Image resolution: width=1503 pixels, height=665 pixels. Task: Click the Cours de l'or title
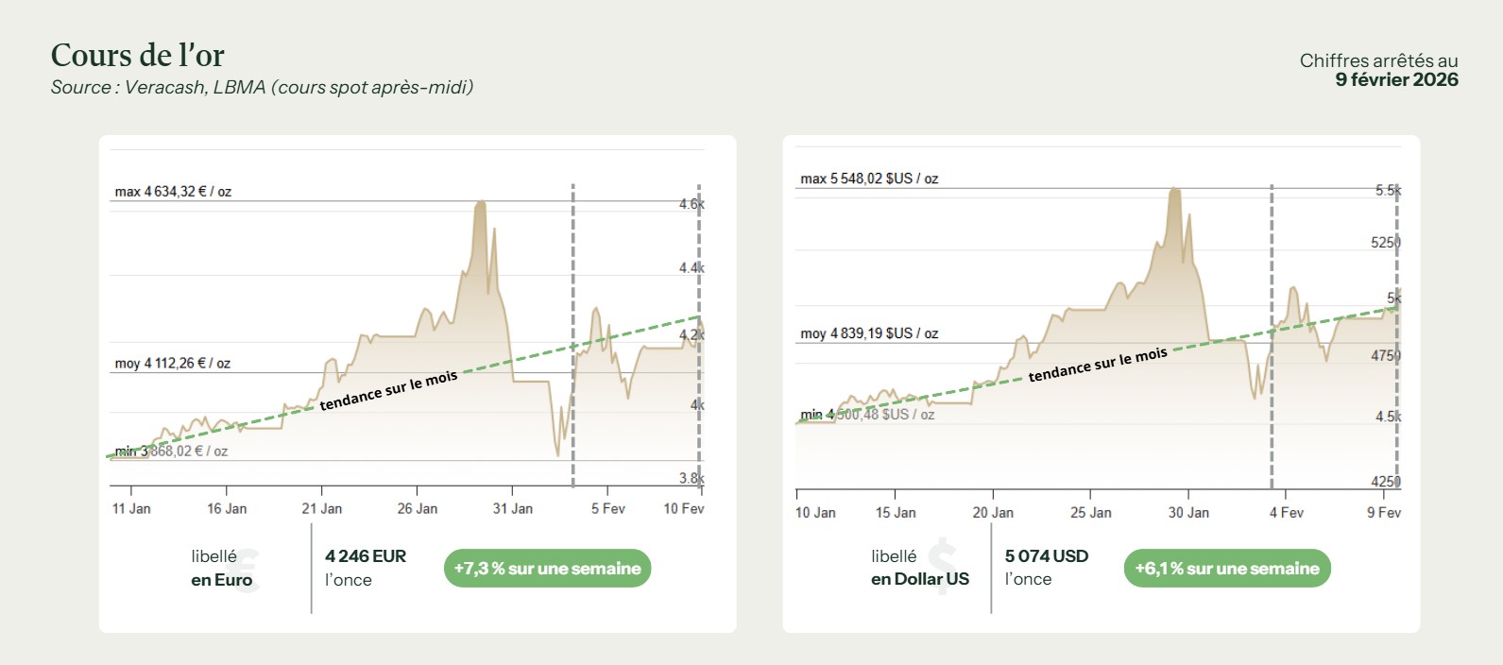click(x=138, y=55)
